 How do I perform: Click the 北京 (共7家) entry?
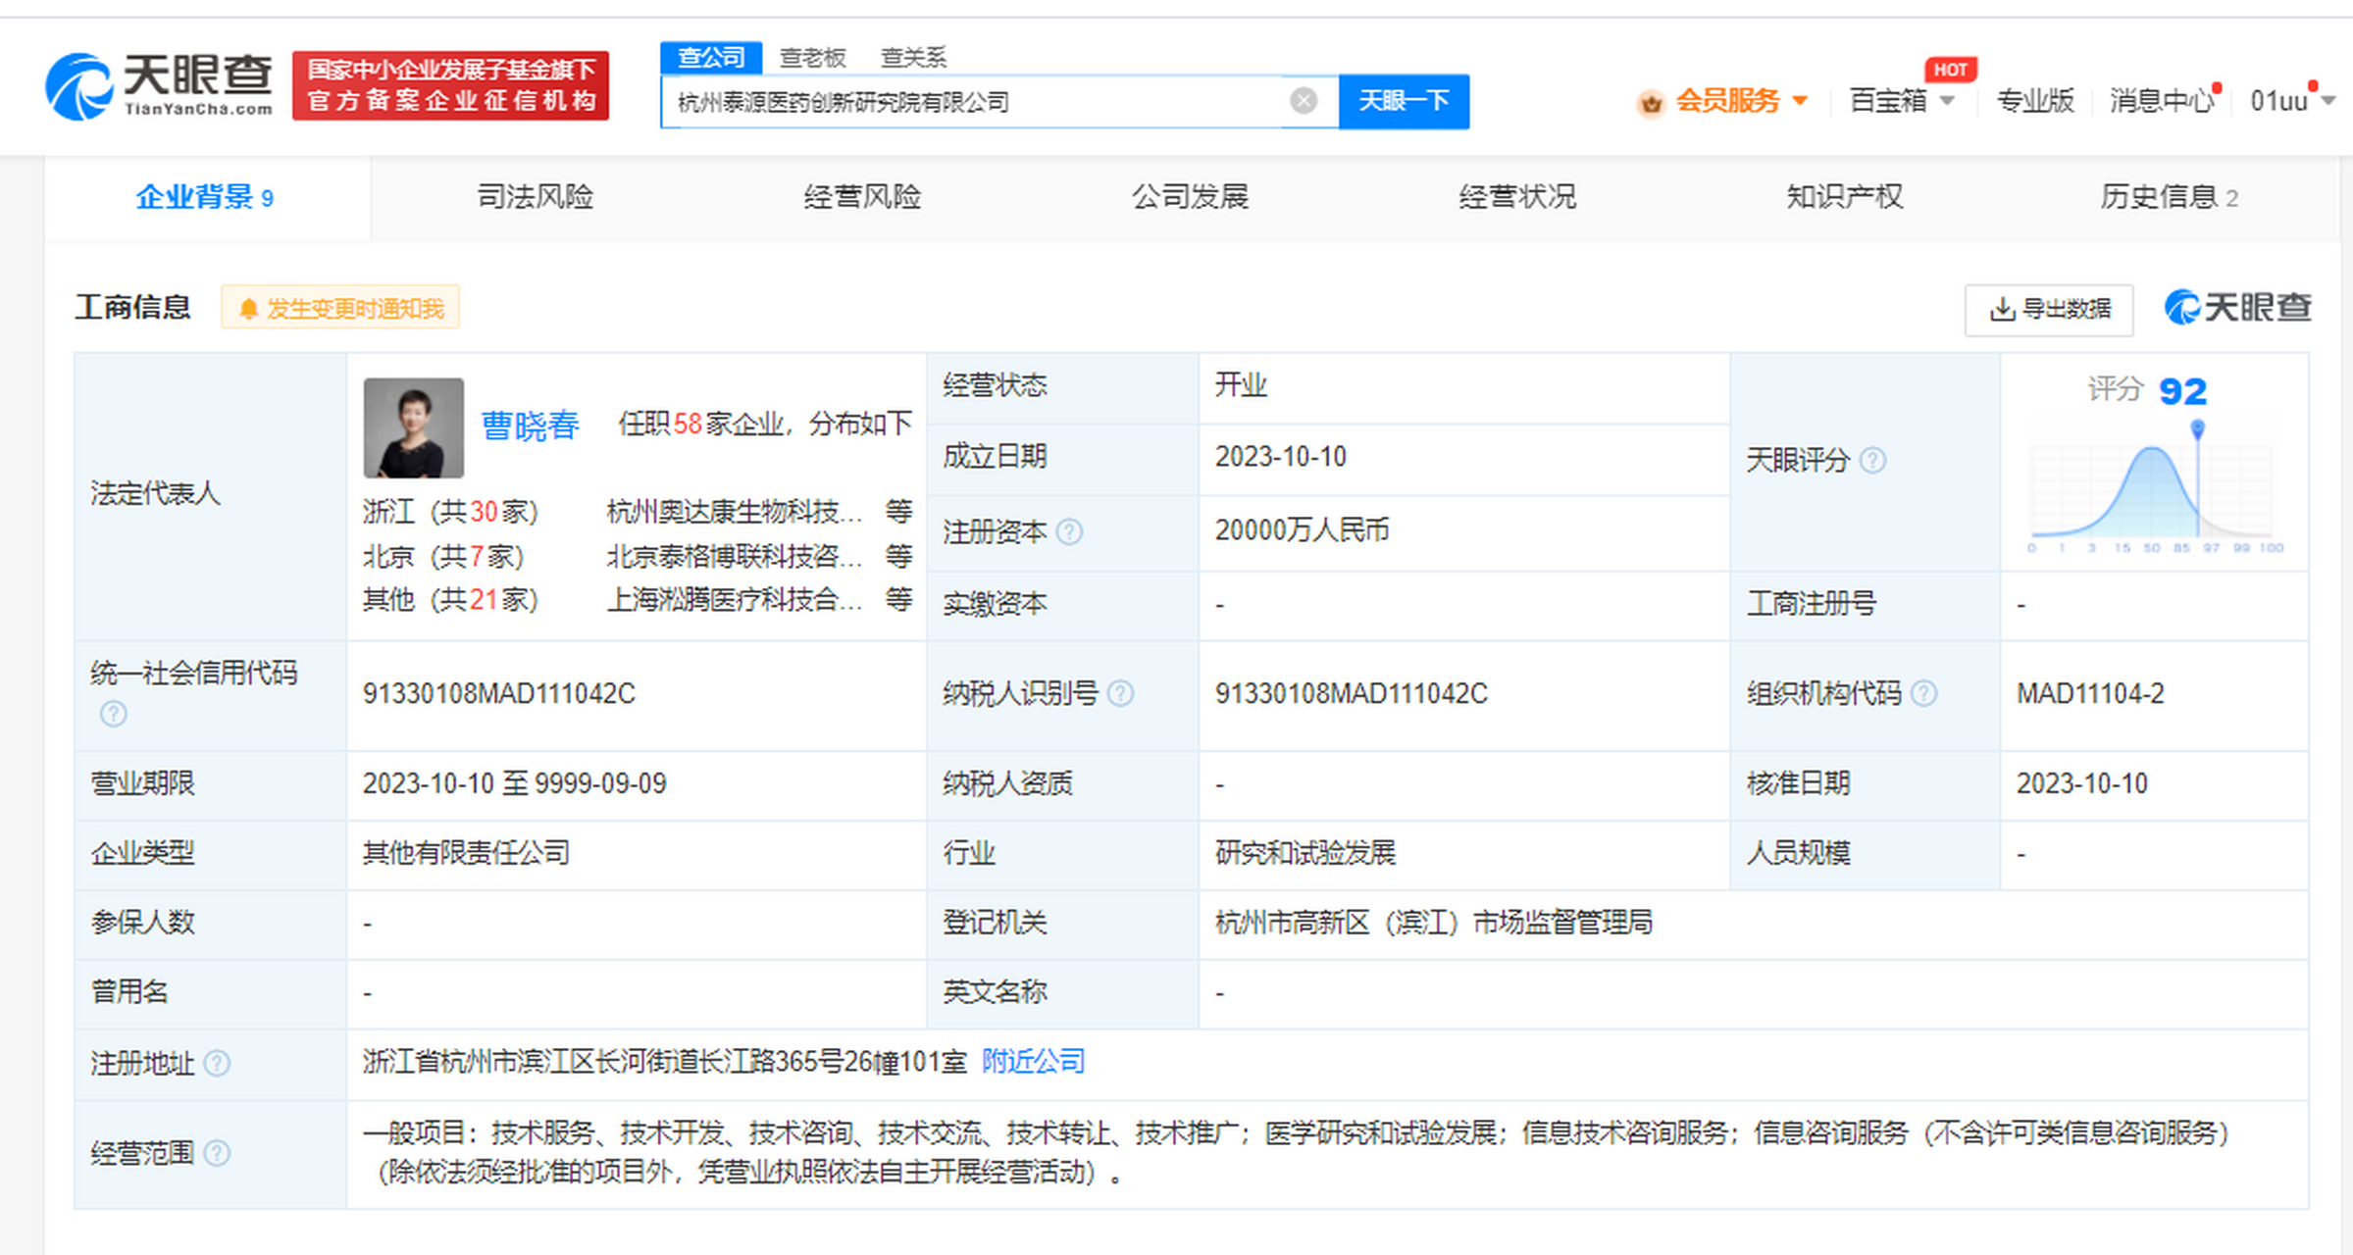pos(443,556)
